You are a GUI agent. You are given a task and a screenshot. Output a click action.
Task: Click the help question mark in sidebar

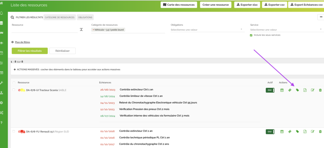[x=2, y=122]
